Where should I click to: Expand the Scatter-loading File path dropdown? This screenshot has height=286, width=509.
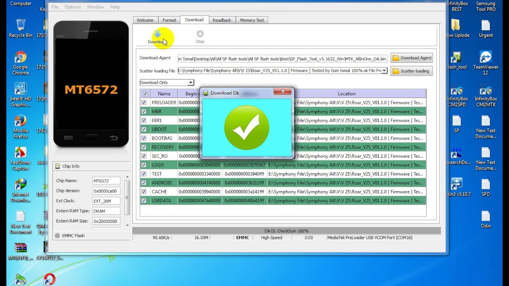[x=384, y=71]
